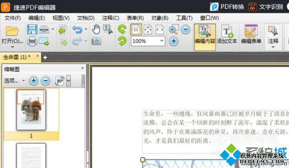This screenshot has width=289, height=168.
Task: Select the marquee zoom tool
Action: [x=174, y=29]
